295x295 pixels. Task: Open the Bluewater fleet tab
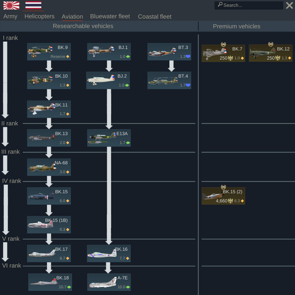coord(110,16)
